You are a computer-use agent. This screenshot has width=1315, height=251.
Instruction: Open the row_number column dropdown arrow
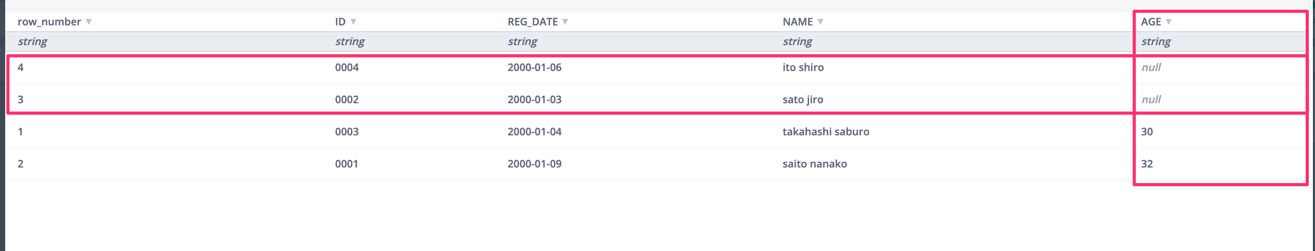(x=89, y=22)
